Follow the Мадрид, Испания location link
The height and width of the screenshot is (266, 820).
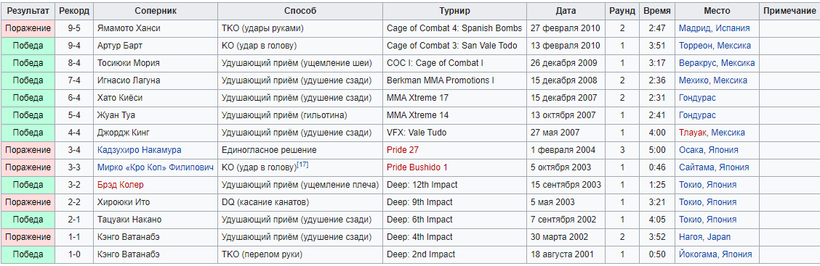(x=715, y=28)
